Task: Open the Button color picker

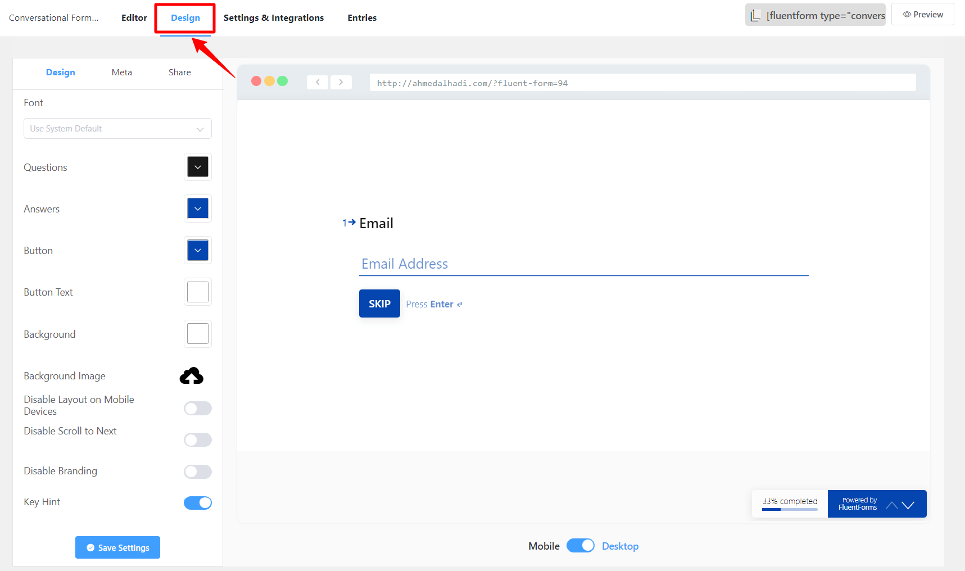Action: pos(198,250)
